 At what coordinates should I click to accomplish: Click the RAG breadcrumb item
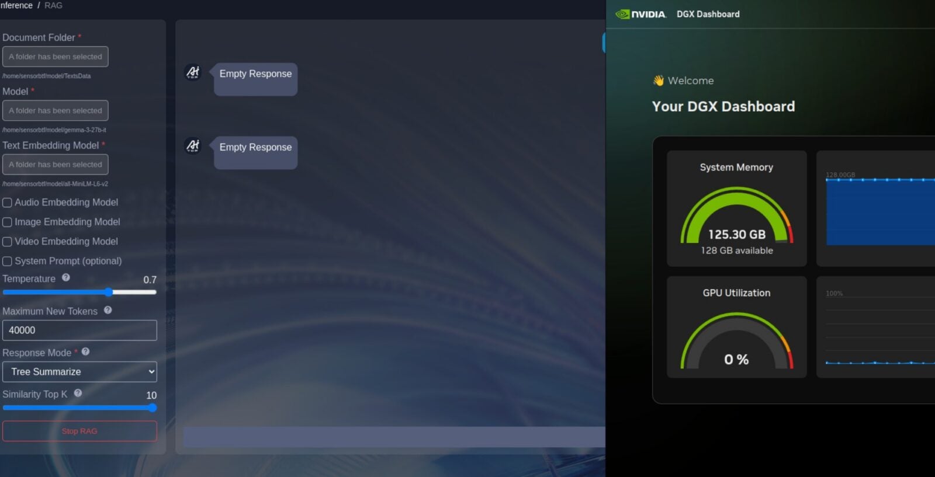53,5
